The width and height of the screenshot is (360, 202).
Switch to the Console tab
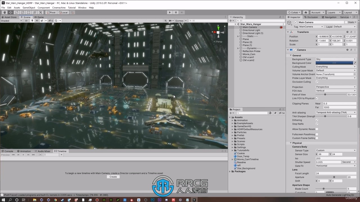(x=7, y=151)
